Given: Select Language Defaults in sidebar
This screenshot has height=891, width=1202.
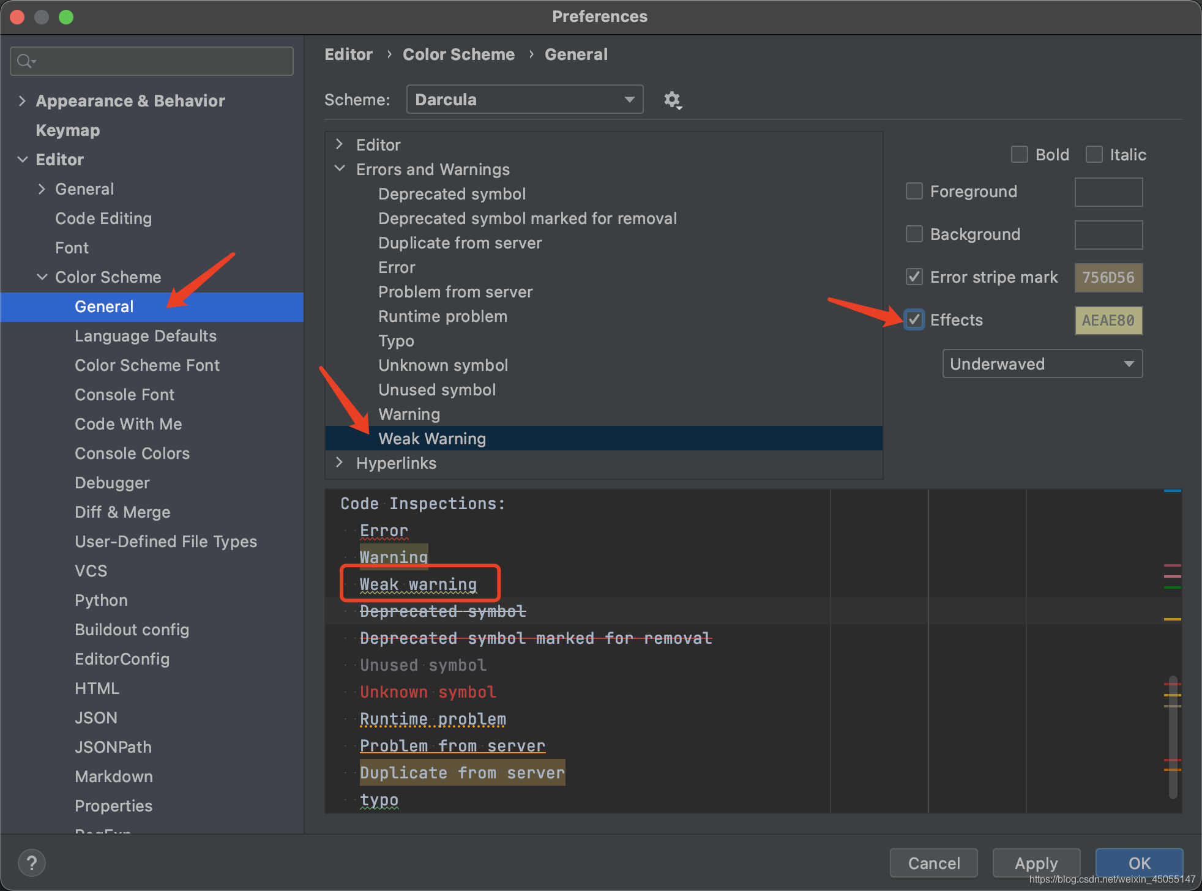Looking at the screenshot, I should [x=146, y=336].
